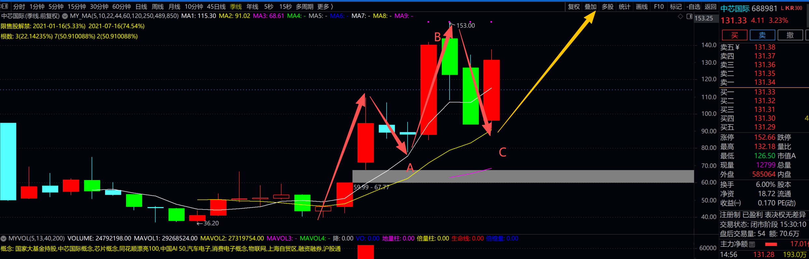Open the indicator dropdown beside 中芯国际(季线.前复权)
Viewport: 809px width, 259px height.
65,16
